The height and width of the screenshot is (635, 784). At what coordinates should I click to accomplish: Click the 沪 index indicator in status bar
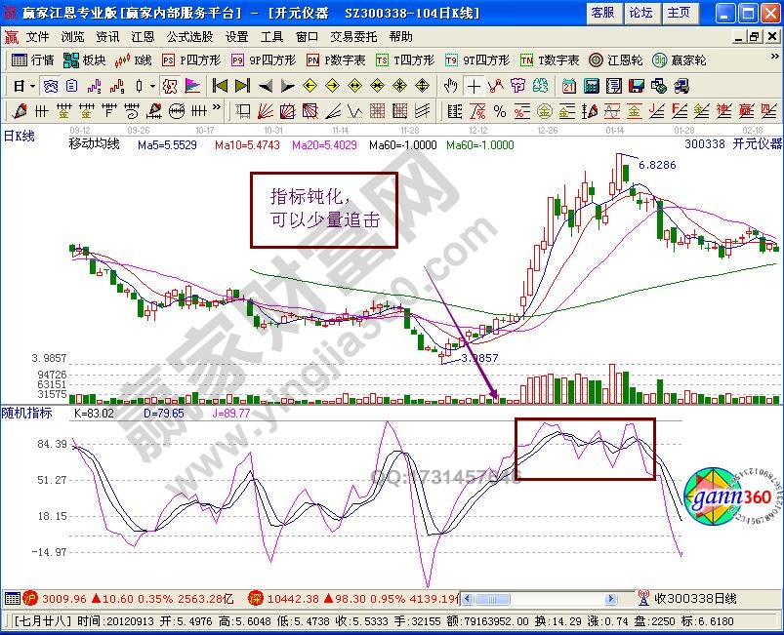(29, 598)
